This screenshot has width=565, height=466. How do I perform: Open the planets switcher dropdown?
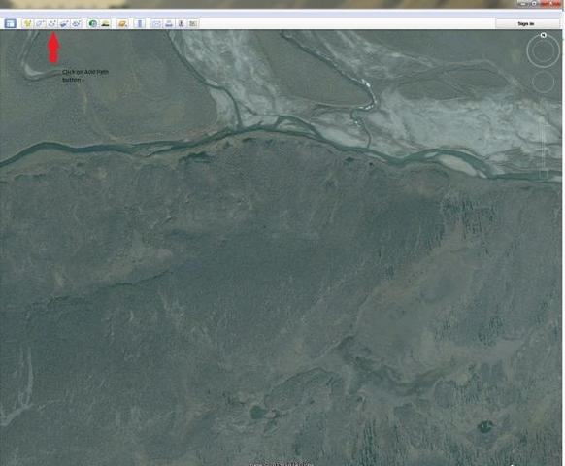[122, 24]
